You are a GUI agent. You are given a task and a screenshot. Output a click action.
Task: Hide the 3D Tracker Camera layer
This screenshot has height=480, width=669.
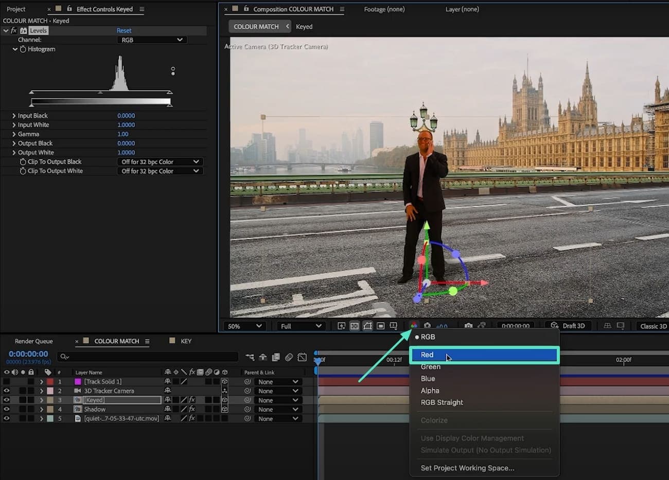pos(7,391)
